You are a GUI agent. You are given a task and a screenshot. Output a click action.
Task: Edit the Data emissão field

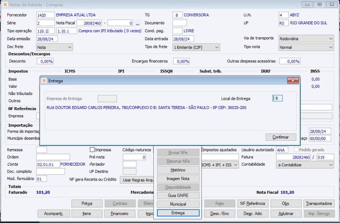(47, 39)
